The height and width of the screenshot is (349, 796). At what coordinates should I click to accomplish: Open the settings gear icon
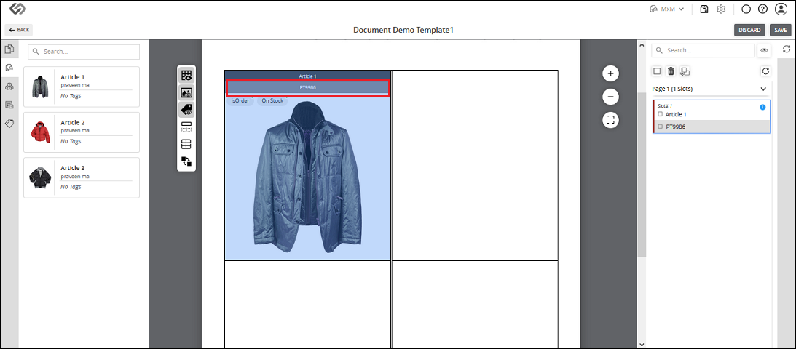(x=721, y=9)
